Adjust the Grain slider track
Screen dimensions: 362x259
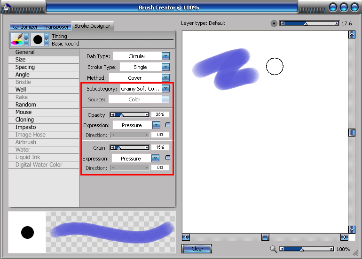click(x=130, y=147)
